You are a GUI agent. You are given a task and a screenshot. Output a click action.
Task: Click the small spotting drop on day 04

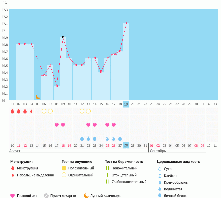coord(31,111)
